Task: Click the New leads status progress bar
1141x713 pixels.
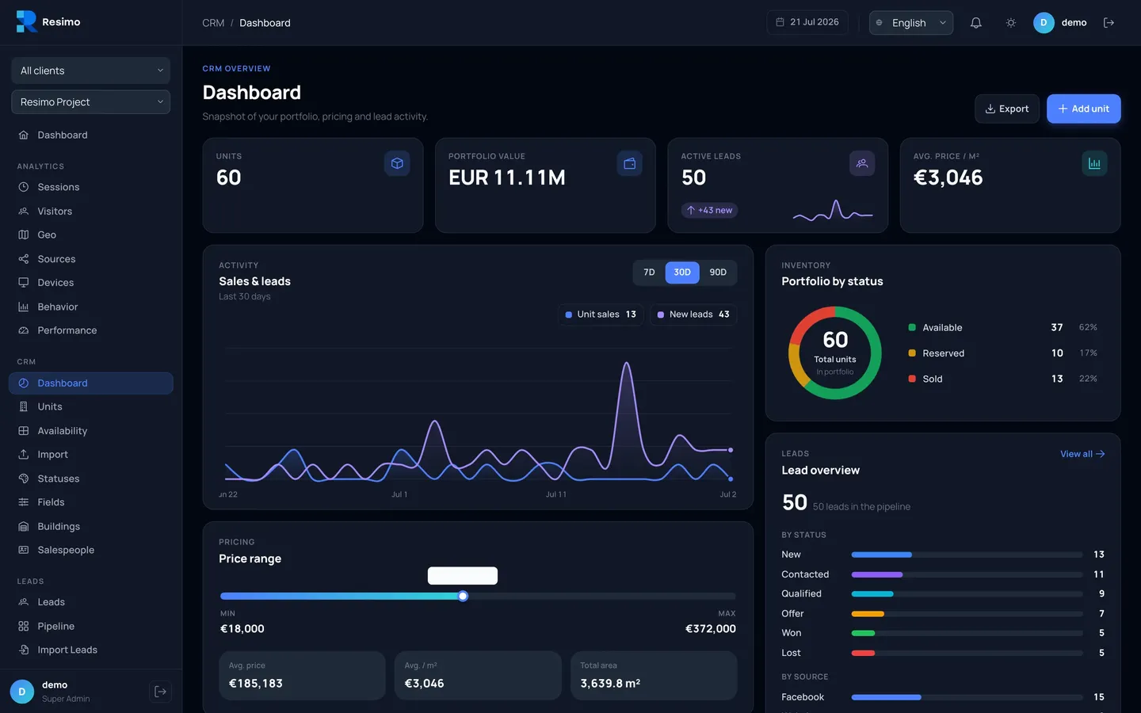Action: [967, 555]
